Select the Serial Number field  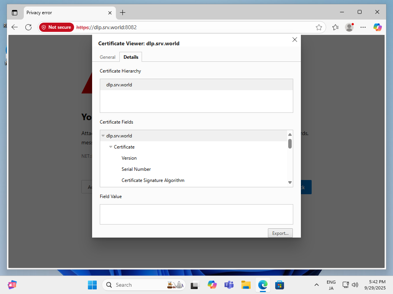(x=136, y=169)
